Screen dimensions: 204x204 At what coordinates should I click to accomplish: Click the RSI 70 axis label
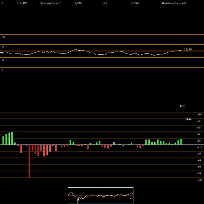[3, 47]
